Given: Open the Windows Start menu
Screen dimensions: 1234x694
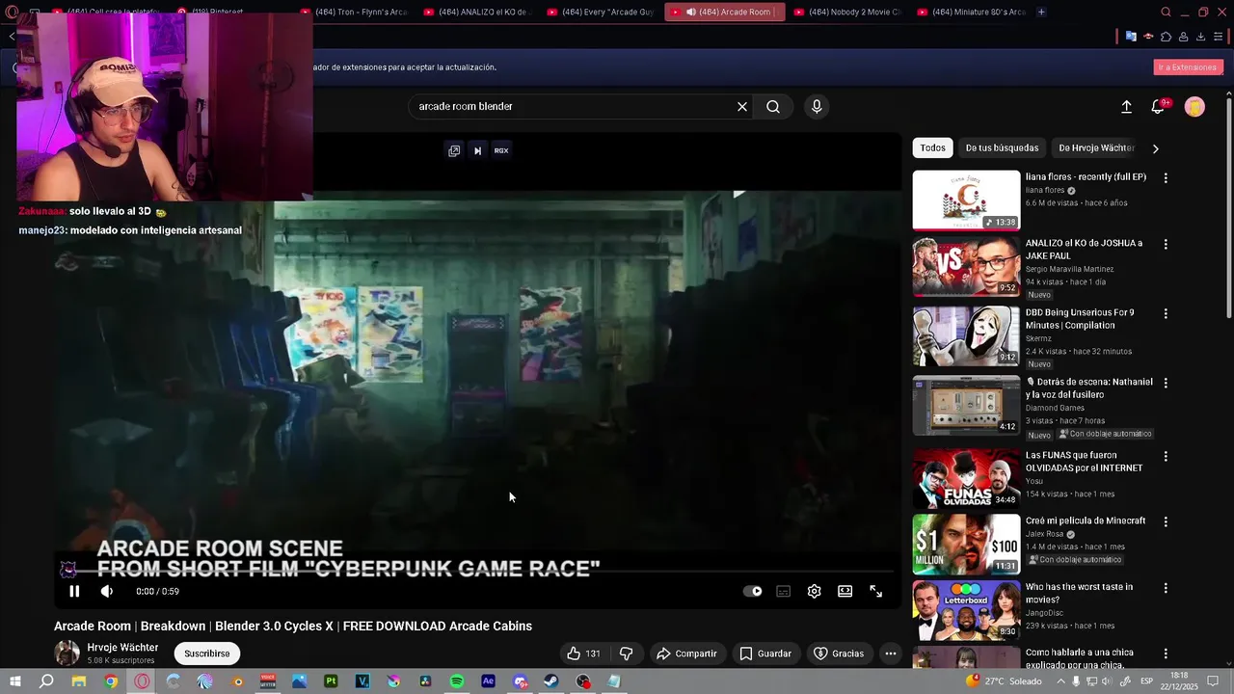Looking at the screenshot, I should coord(14,681).
